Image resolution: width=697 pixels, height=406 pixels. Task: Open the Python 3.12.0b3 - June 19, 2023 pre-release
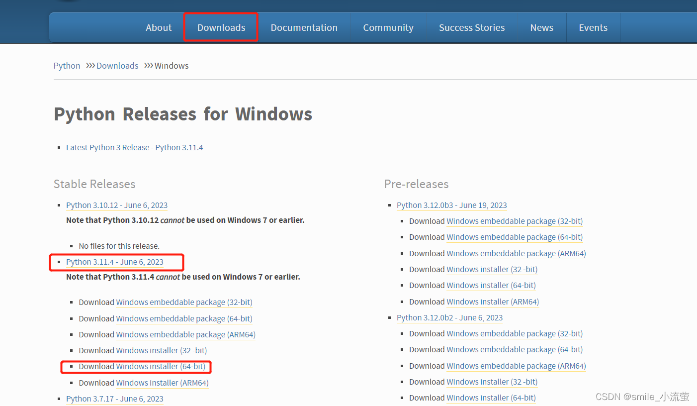pyautogui.click(x=452, y=205)
